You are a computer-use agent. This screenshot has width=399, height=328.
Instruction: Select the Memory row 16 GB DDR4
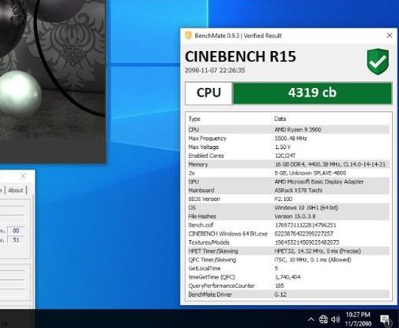288,164
